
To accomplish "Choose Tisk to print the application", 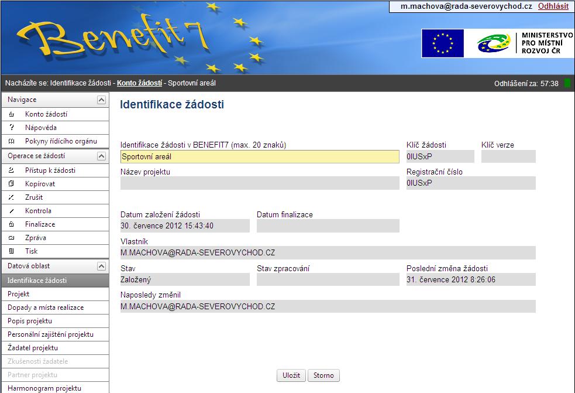I will 55,251.
